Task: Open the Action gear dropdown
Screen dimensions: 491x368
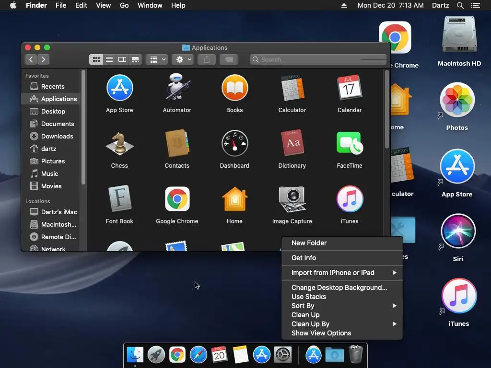Action: coord(183,59)
